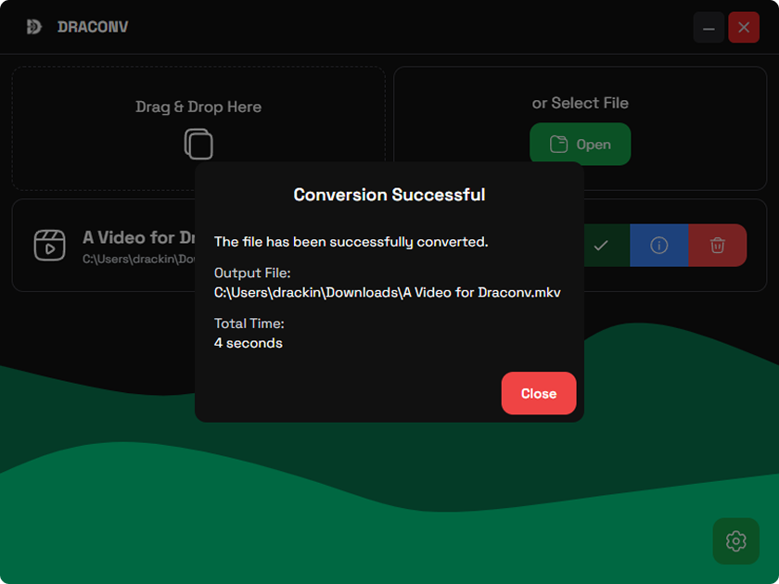Click the "4 seconds" total time value
This screenshot has width=779, height=584.
click(248, 343)
